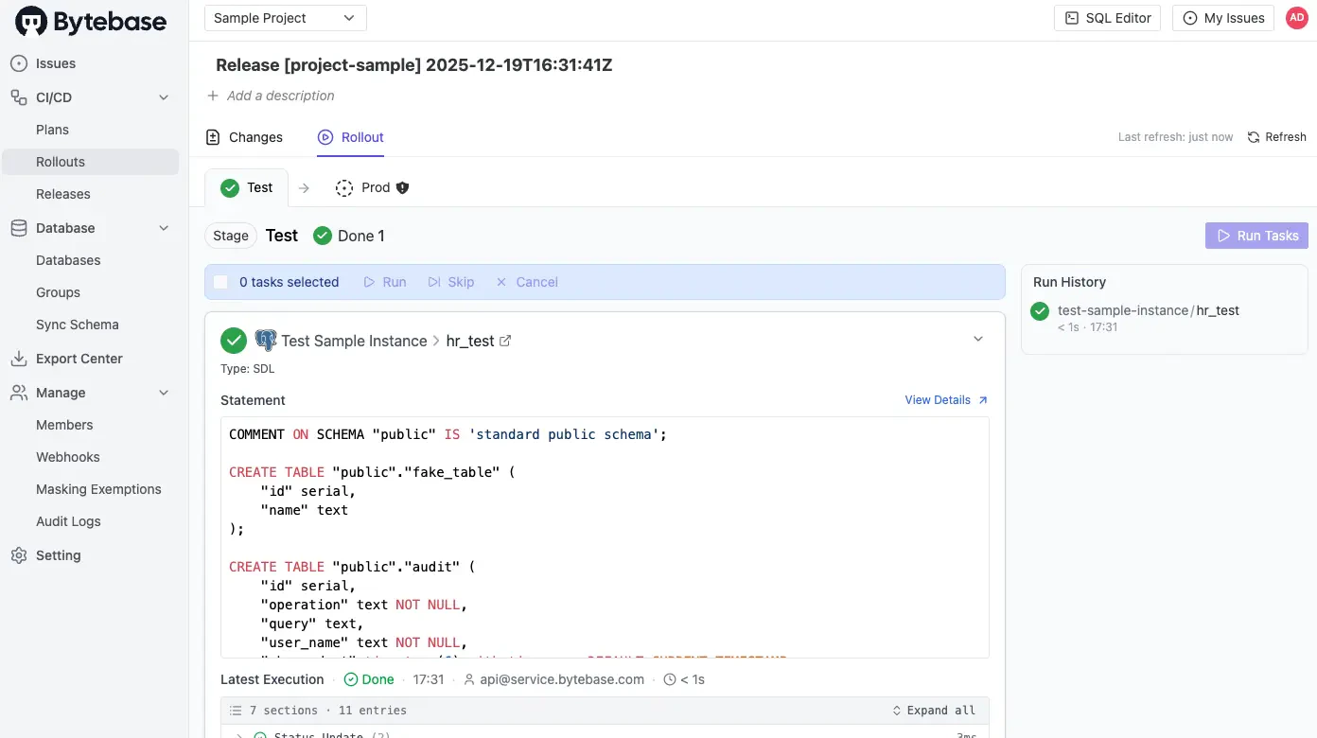The height and width of the screenshot is (738, 1317).
Task: Switch to the Changes tab
Action: (244, 137)
